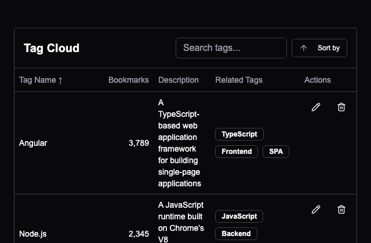Click the 3,789 bookmarks value
This screenshot has height=243, width=371.
(x=139, y=143)
